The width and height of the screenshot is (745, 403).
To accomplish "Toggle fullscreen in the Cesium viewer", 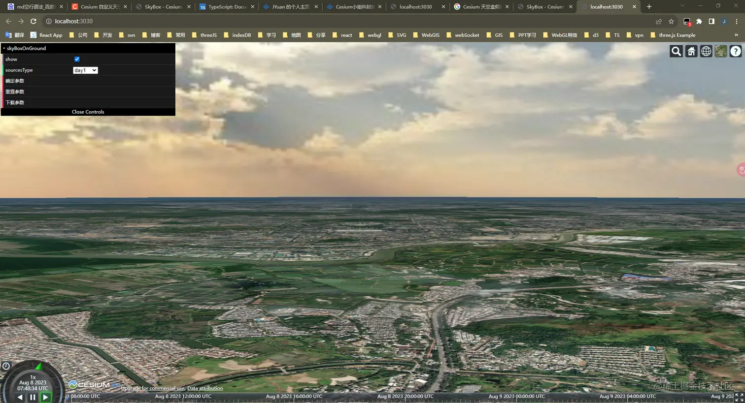I will (x=739, y=397).
